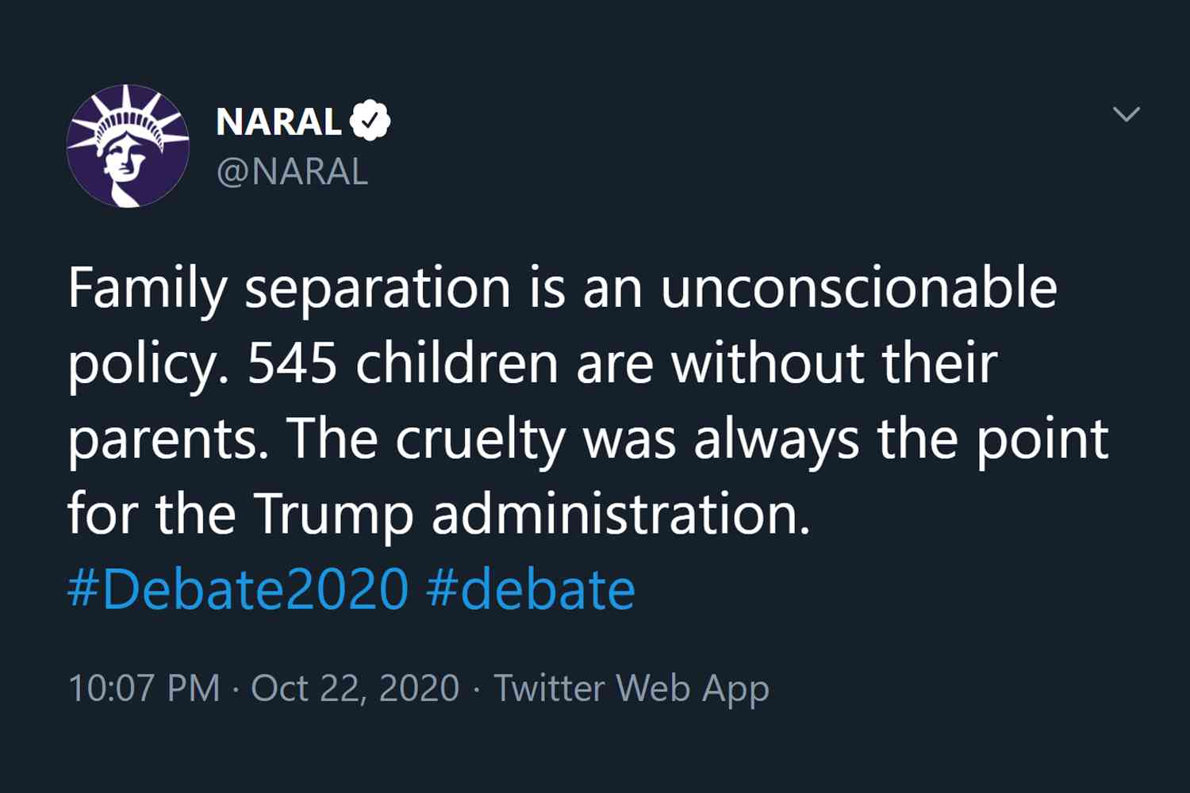The image size is (1190, 793).
Task: Click the word "unconscionable" in the tweet
Action: [859, 287]
